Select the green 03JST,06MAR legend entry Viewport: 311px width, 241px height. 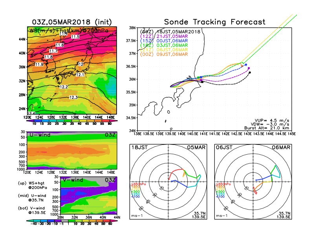pos(164,45)
